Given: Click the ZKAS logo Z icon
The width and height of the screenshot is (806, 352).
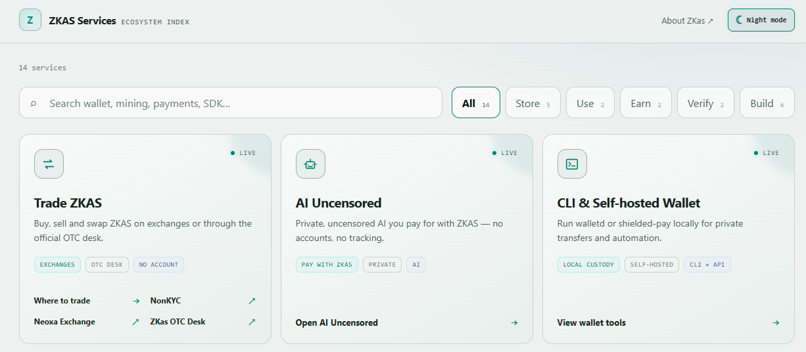Looking at the screenshot, I should pyautogui.click(x=30, y=20).
